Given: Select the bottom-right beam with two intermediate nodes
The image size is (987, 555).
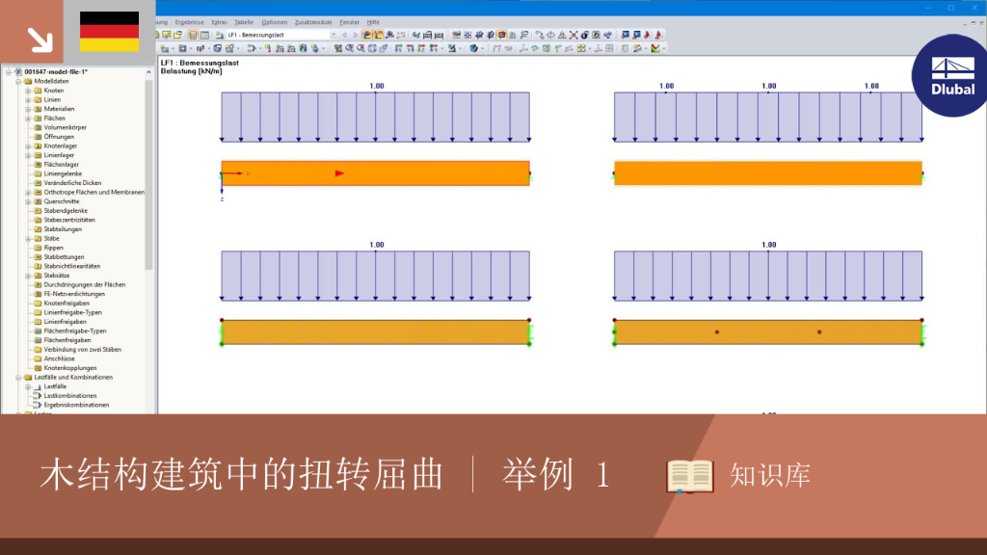Looking at the screenshot, I should (x=768, y=332).
